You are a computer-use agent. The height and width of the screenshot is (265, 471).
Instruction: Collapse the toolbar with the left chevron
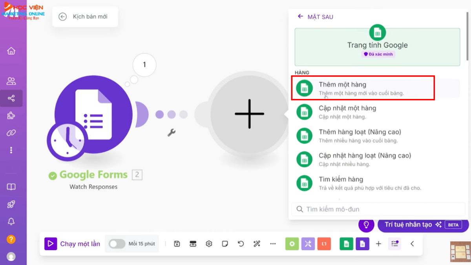[412, 244]
